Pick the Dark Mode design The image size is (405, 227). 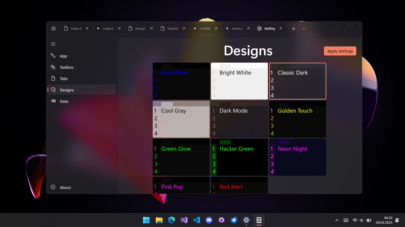click(239, 119)
